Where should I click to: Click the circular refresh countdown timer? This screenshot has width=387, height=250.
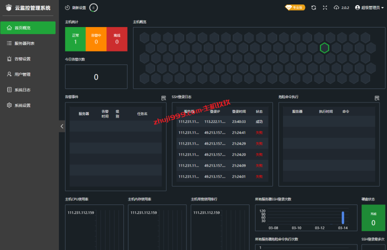pyautogui.click(x=93, y=7)
